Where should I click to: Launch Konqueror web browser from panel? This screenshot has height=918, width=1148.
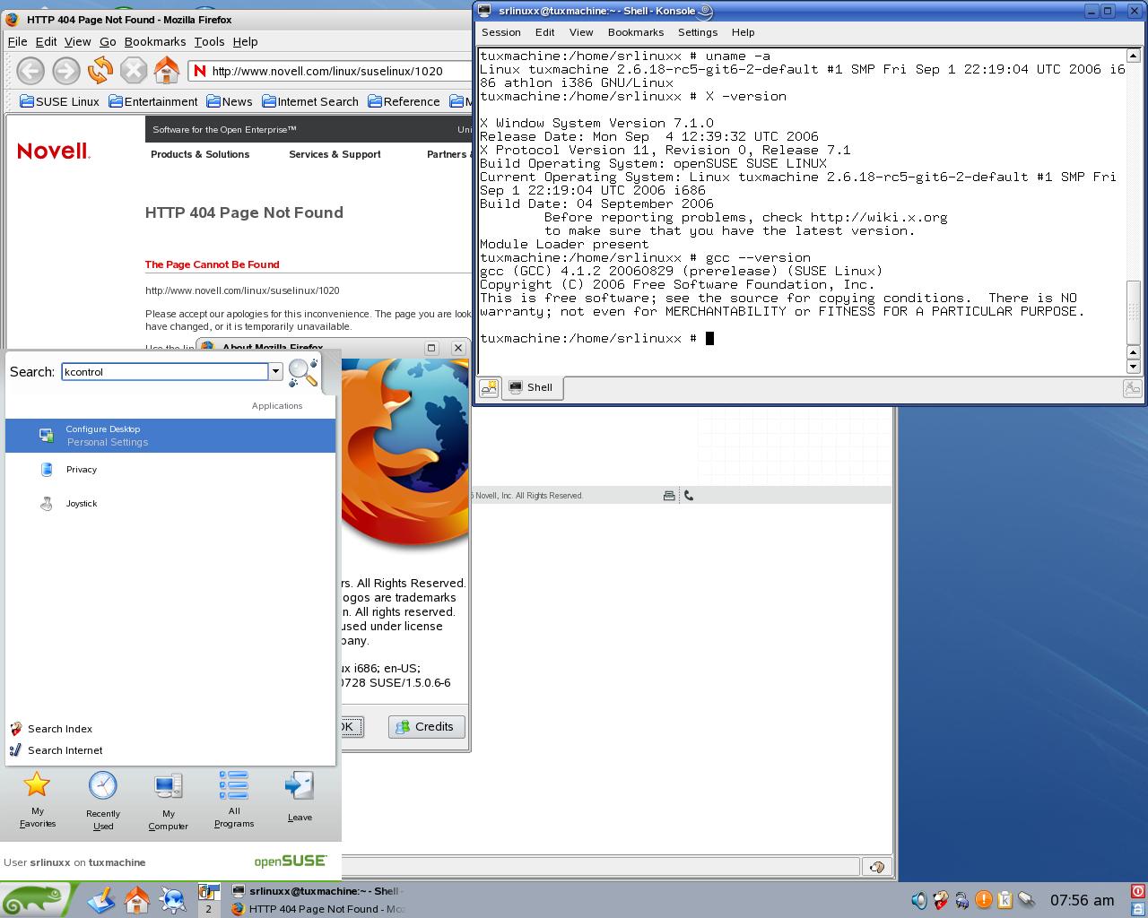(172, 899)
